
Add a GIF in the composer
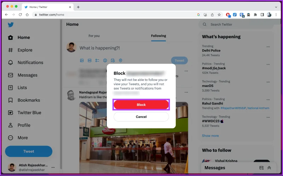89,60
